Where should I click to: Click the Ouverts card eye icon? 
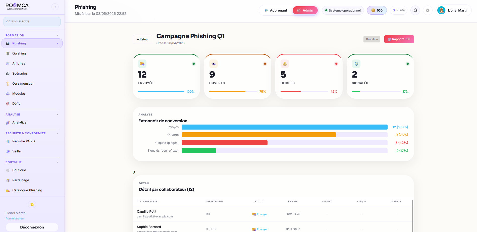pos(214,64)
